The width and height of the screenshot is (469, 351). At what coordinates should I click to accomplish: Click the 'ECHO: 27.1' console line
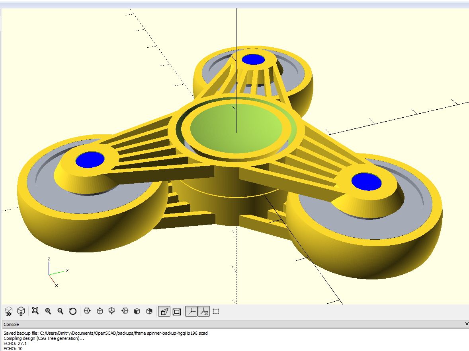[15, 343]
